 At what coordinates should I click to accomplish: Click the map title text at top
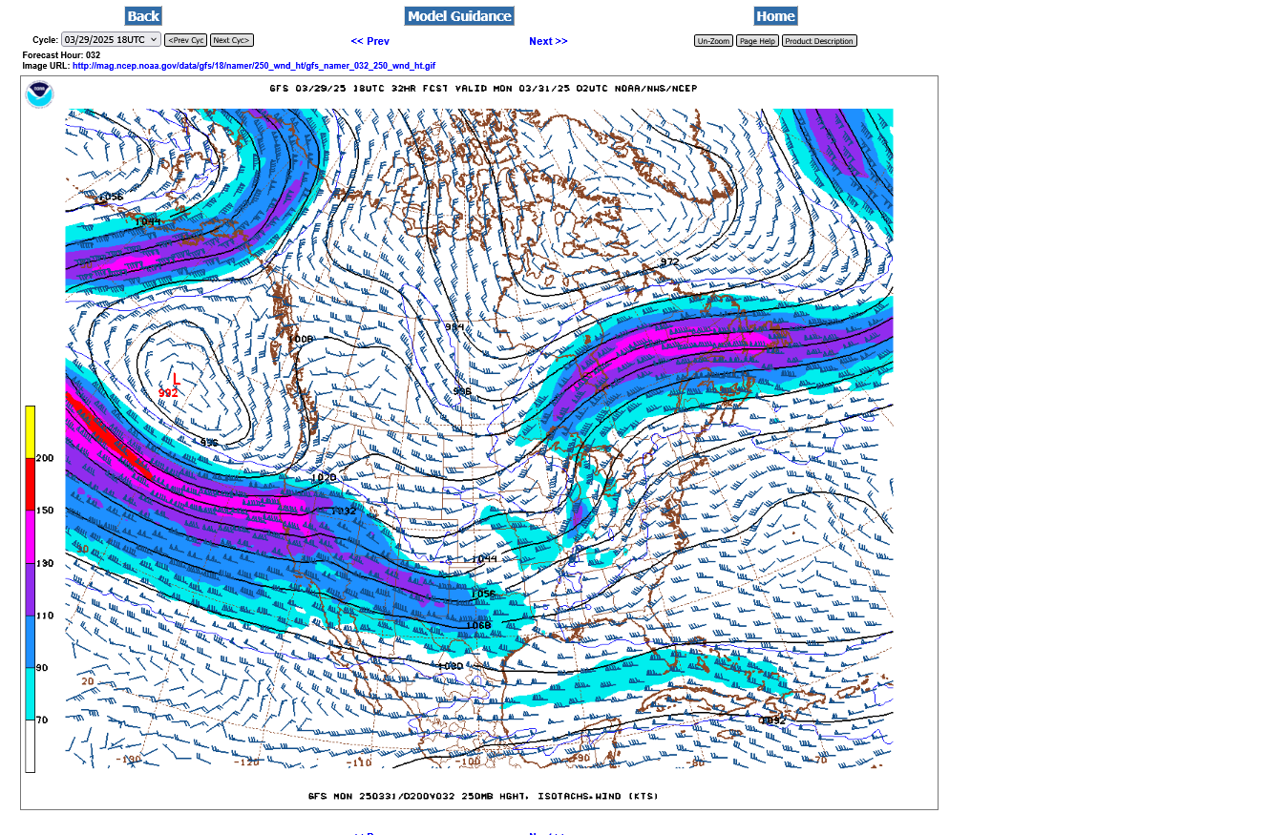[x=483, y=88]
